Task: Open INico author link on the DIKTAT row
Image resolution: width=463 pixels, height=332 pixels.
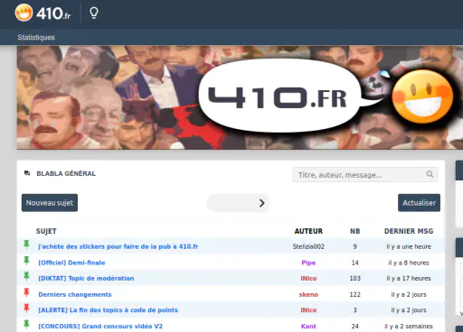Action: coord(308,278)
